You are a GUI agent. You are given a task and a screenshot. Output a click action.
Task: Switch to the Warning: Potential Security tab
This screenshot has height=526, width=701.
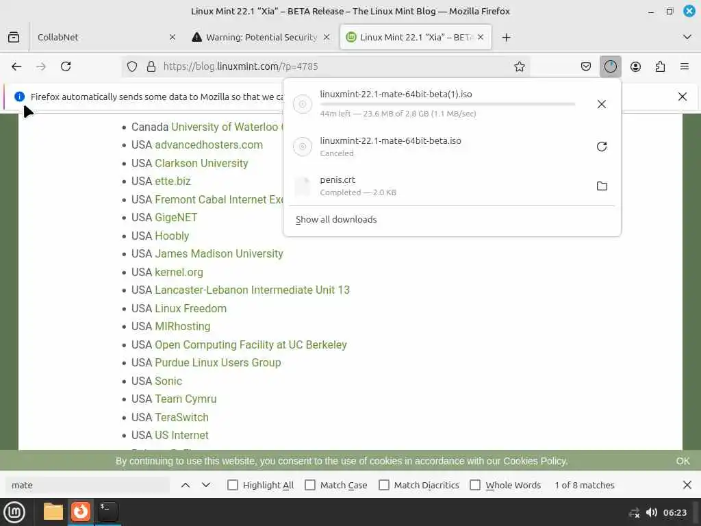click(260, 37)
